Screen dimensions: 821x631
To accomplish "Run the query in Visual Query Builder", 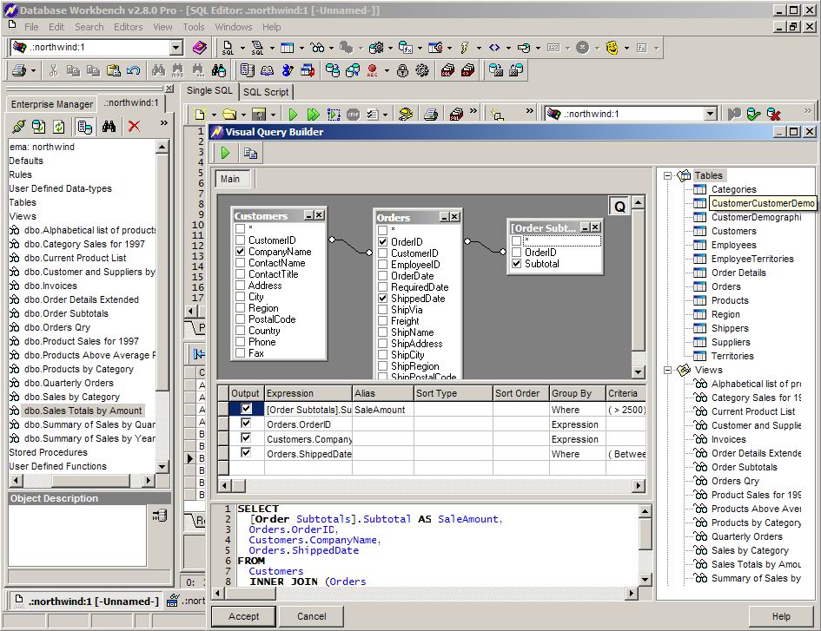I will (226, 153).
